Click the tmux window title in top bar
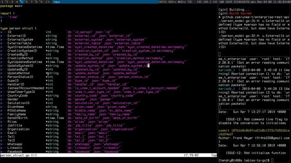This screenshot has height=163, width=291. pyautogui.click(x=56, y=2)
